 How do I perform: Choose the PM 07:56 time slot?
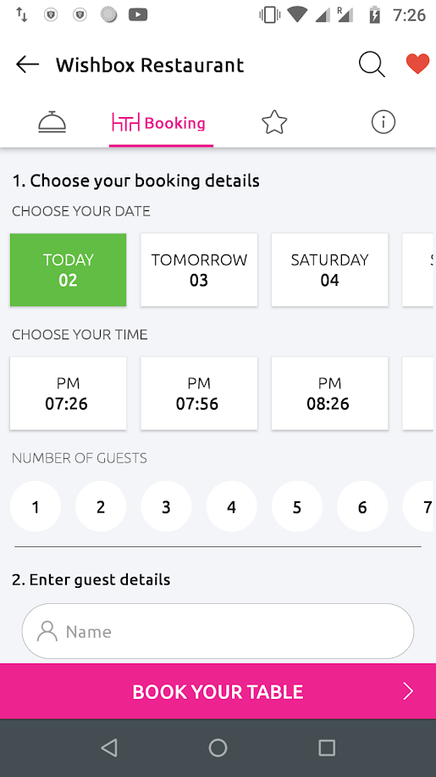pos(199,394)
